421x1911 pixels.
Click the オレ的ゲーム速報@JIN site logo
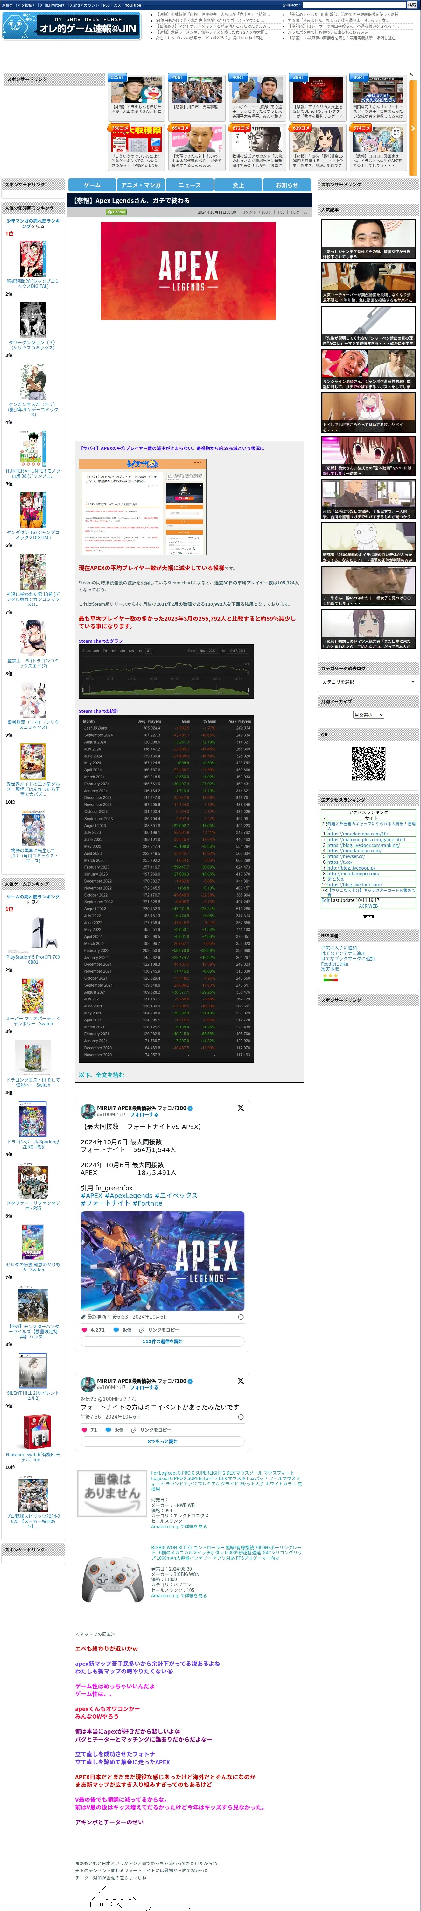point(71,26)
